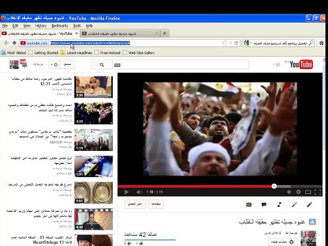The image size is (328, 246).
Task: Click the notifications icon showing 188
Action: 23,64
